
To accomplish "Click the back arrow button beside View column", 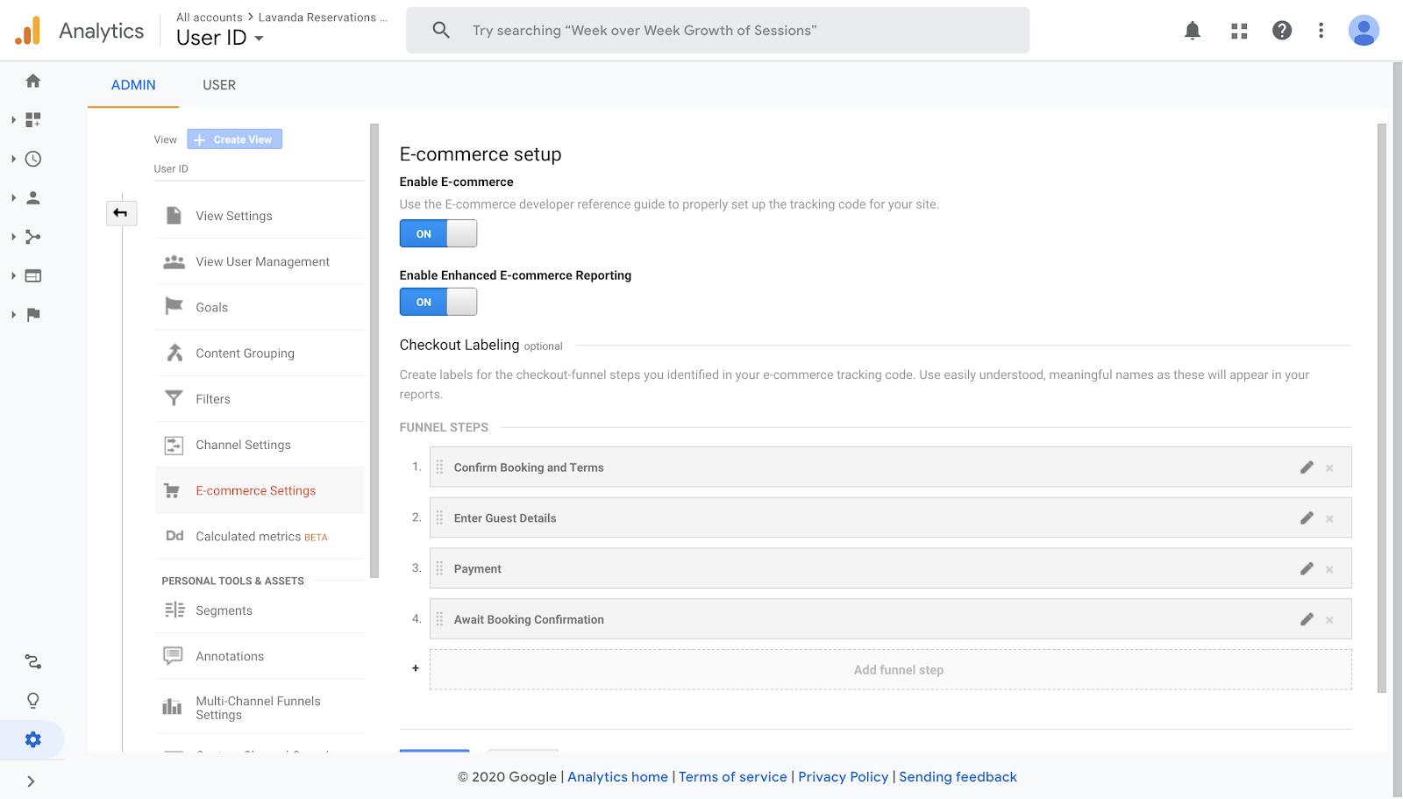I will [121, 213].
